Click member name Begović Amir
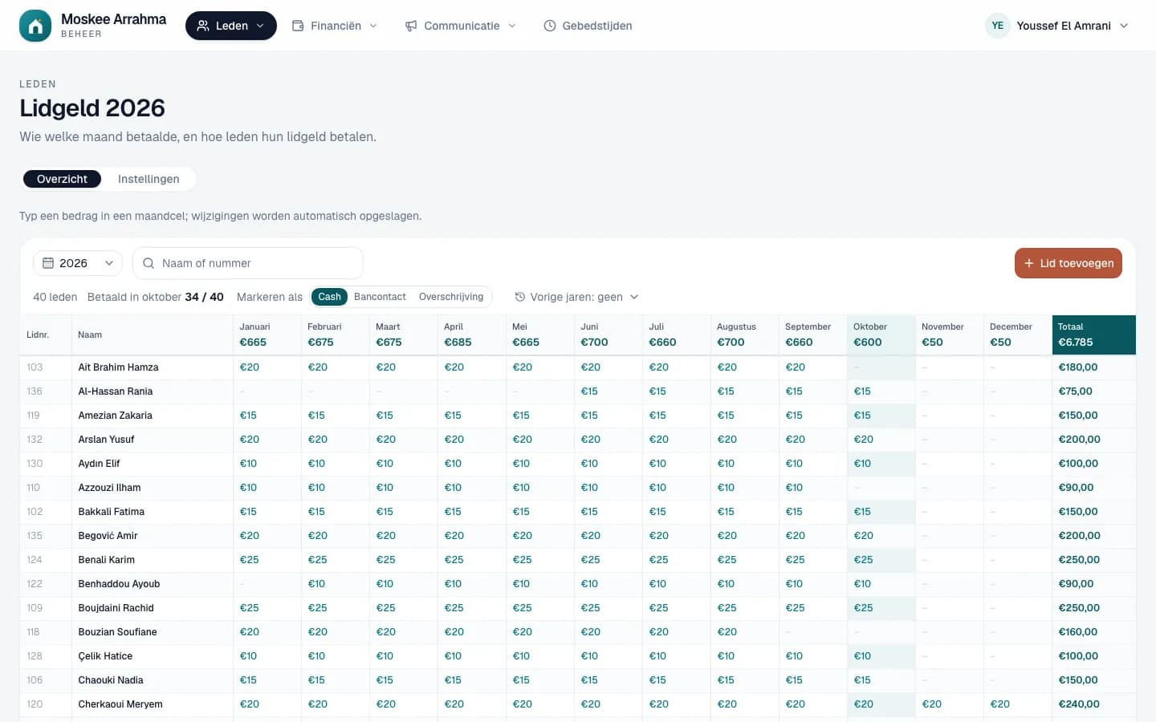The image size is (1156, 722). click(x=108, y=536)
